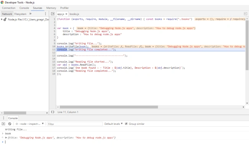Click line number 9 in the gutter
Screen dimensions: 249x155
coord(54,44)
